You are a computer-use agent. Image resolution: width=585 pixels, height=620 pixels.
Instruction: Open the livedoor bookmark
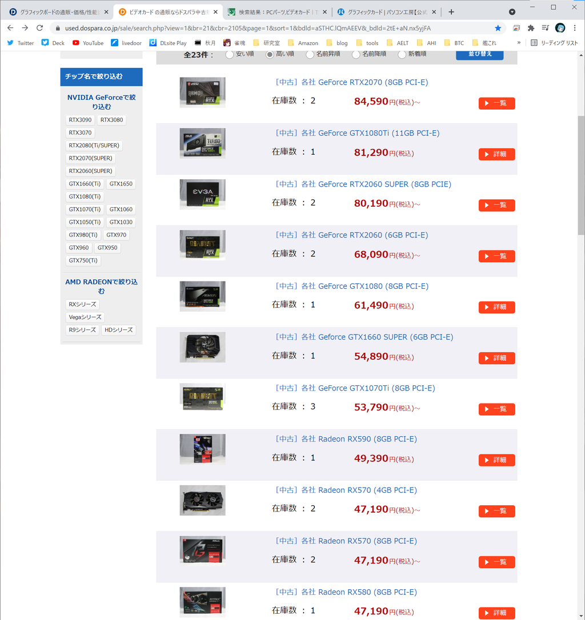tap(126, 43)
